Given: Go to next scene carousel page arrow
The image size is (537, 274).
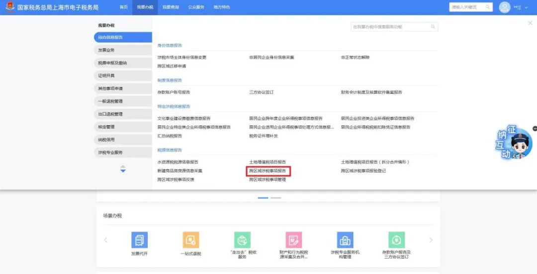Looking at the screenshot, I should tap(431, 240).
